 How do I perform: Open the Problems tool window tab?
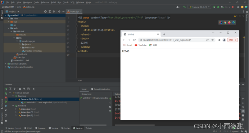[x=40, y=128]
